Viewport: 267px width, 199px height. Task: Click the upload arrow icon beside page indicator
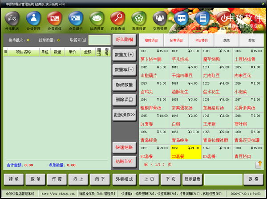pos(259,165)
